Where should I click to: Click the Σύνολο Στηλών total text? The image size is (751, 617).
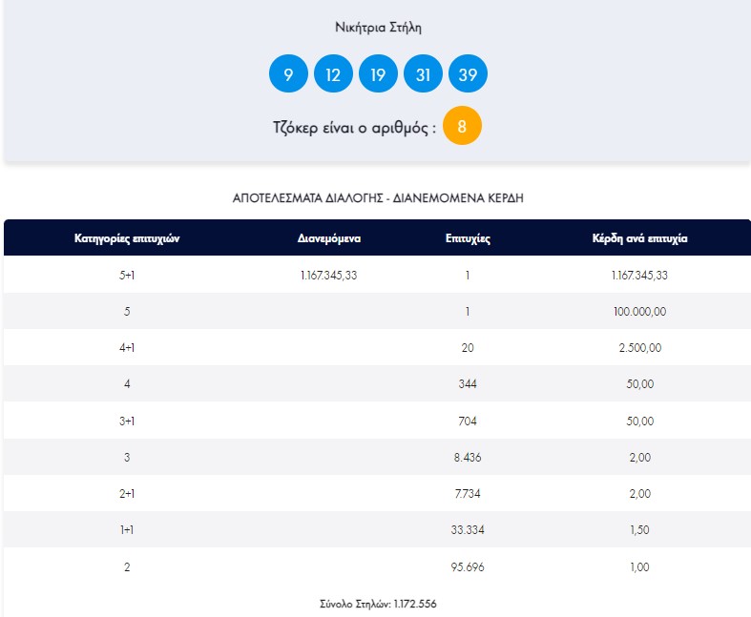[x=379, y=604]
